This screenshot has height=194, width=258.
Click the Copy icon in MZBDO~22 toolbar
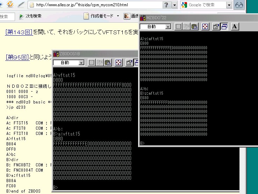coord(186,27)
